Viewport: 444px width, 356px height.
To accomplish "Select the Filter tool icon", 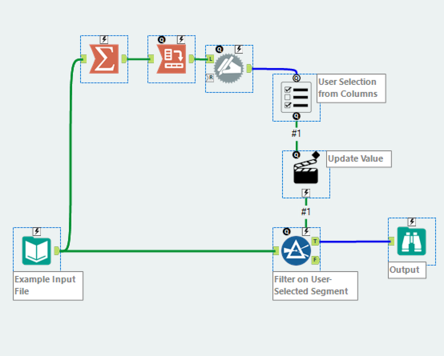I will (296, 251).
